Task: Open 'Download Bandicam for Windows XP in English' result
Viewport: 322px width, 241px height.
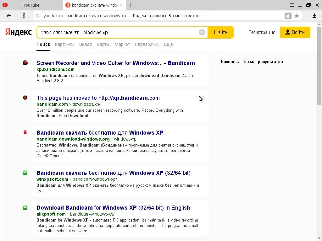Action: coord(113,208)
